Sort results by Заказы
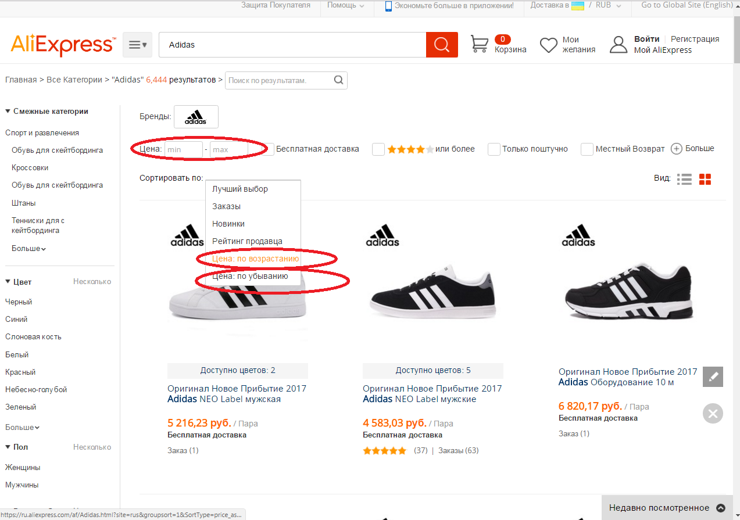This screenshot has width=740, height=520. (x=226, y=206)
